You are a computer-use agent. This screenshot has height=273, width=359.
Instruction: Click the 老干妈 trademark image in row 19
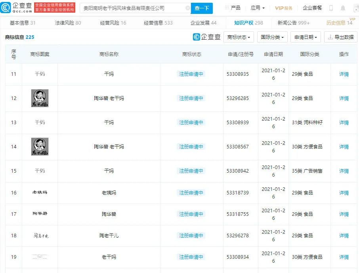(40, 257)
